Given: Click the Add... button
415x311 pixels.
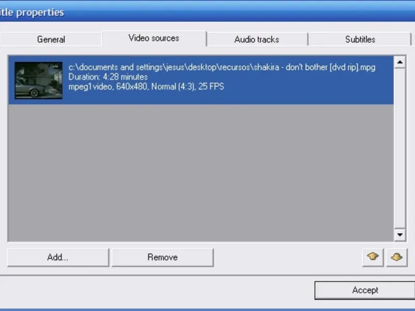Looking at the screenshot, I should (58, 257).
